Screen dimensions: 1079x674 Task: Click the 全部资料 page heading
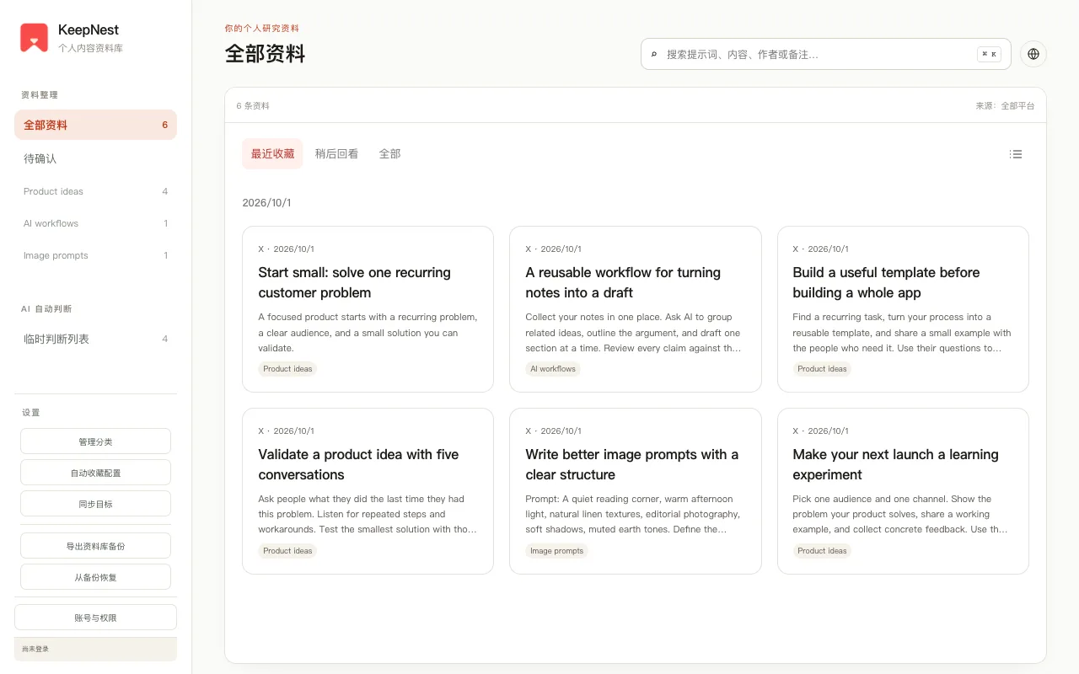[265, 54]
